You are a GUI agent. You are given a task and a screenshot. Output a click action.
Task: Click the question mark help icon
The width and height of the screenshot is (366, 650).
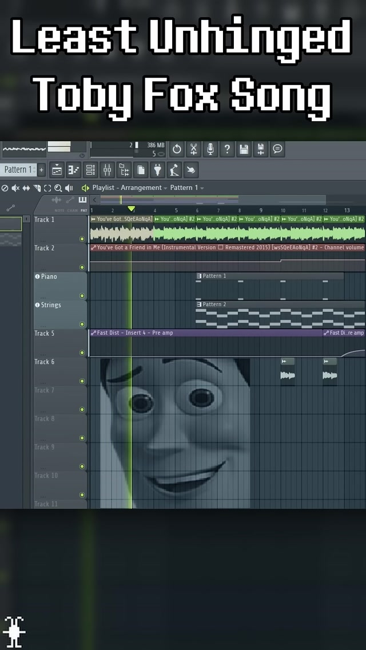coord(227,150)
